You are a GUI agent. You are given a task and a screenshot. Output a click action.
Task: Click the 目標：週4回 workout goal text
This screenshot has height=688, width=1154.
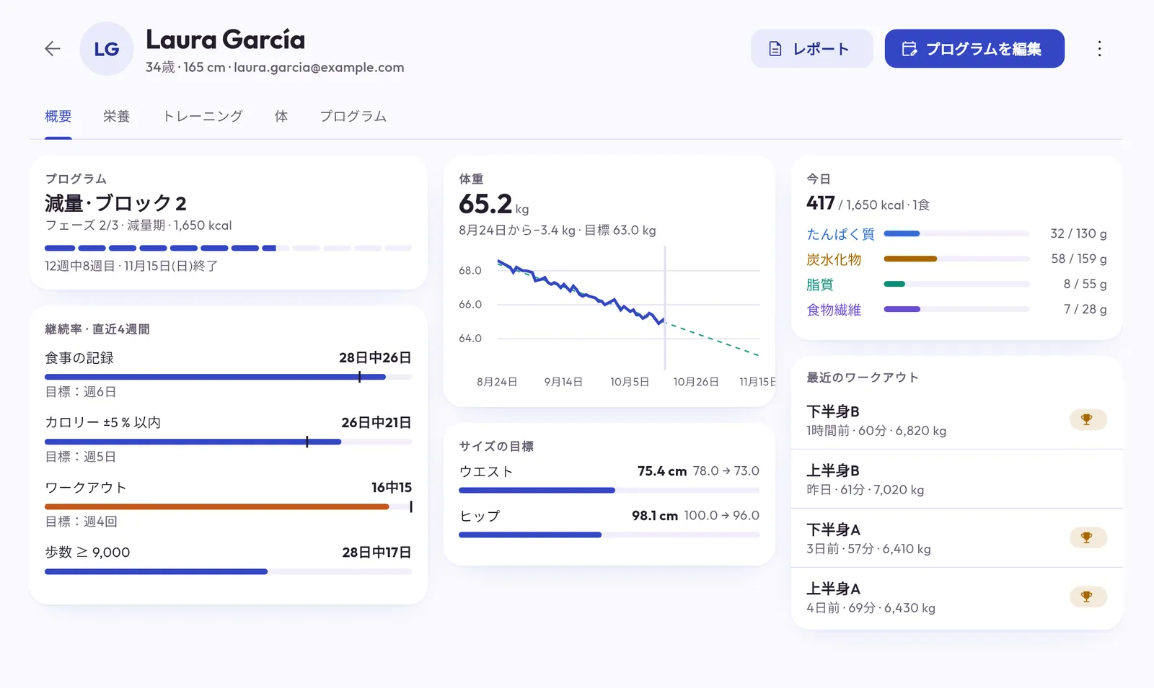81,522
